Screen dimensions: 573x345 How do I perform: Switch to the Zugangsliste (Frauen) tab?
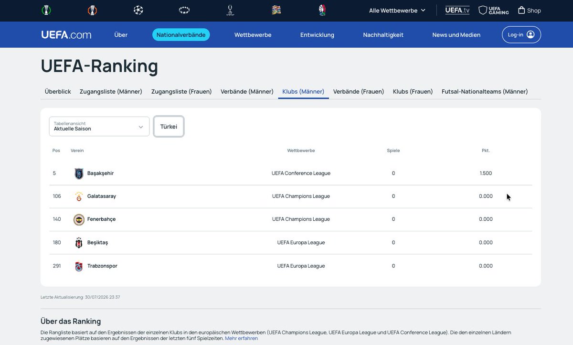[181, 91]
